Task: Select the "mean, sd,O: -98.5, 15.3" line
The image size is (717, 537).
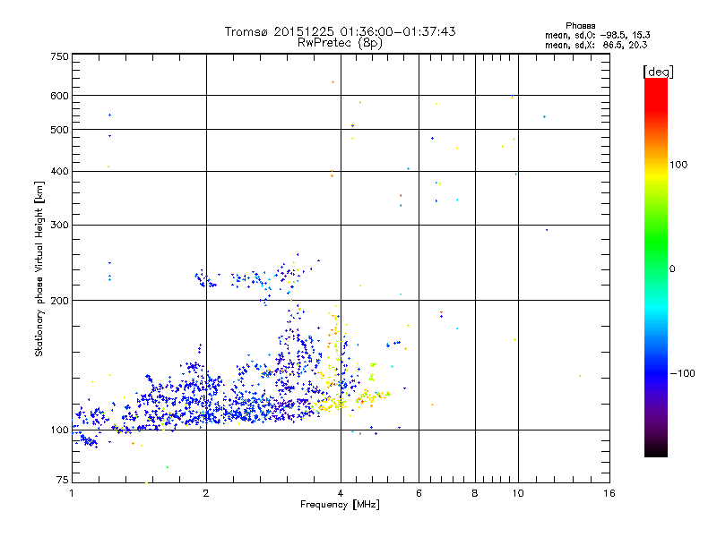Action: click(x=597, y=35)
